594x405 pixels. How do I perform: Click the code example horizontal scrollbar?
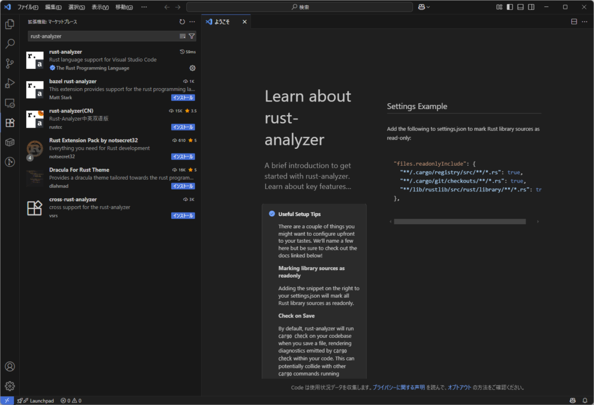coord(459,222)
